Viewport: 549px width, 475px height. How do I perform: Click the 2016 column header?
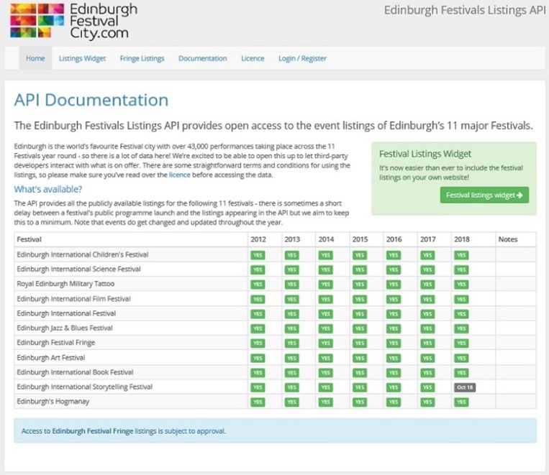pyautogui.click(x=394, y=239)
